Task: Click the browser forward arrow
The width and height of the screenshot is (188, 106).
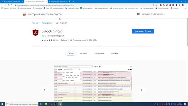Action: tap(5, 5)
